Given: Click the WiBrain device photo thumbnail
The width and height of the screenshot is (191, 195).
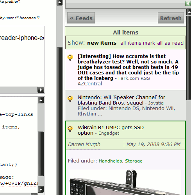Looking at the screenshot, I should (x=125, y=182).
